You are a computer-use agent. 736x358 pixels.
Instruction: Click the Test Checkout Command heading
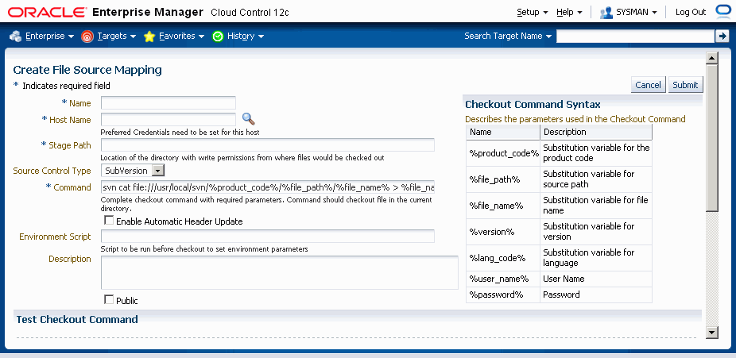coord(77,320)
